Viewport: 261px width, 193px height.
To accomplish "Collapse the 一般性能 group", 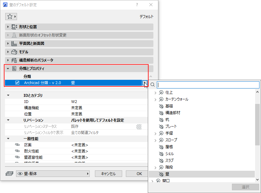I will pos(8,139).
